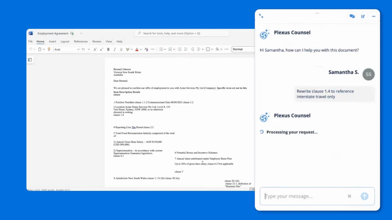Open the navigation pane icon left of document
Viewport: 392px width, 220px height.
coord(30,60)
